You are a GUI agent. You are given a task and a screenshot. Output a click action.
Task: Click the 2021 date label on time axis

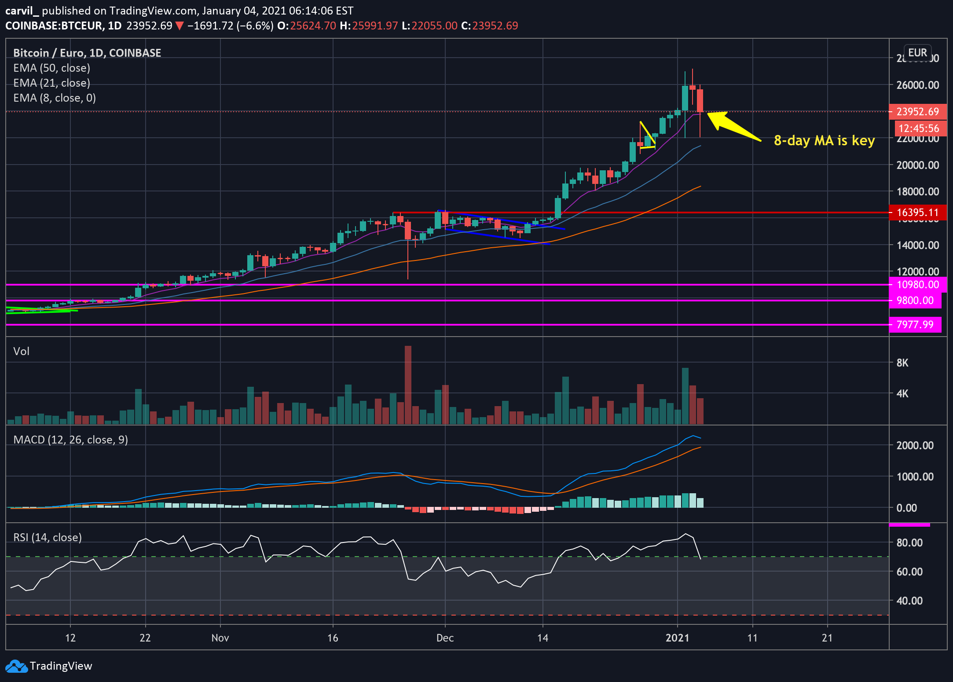[677, 638]
